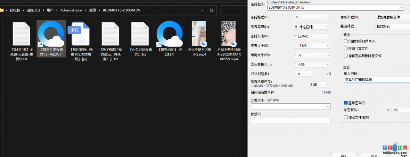Screen dimensions: 410x157
Task: Click the 确定 button
Action: click(344, 155)
